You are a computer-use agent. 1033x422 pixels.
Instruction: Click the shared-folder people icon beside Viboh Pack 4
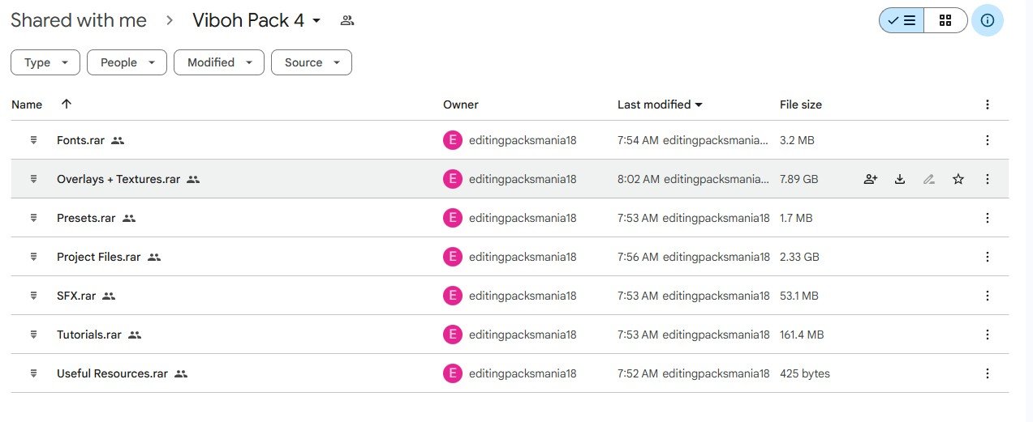click(x=347, y=21)
